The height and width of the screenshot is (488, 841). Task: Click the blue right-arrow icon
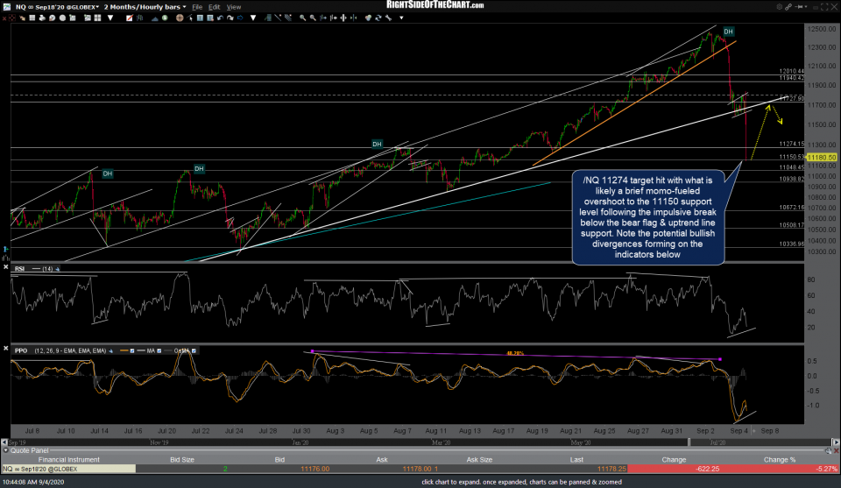[240, 18]
